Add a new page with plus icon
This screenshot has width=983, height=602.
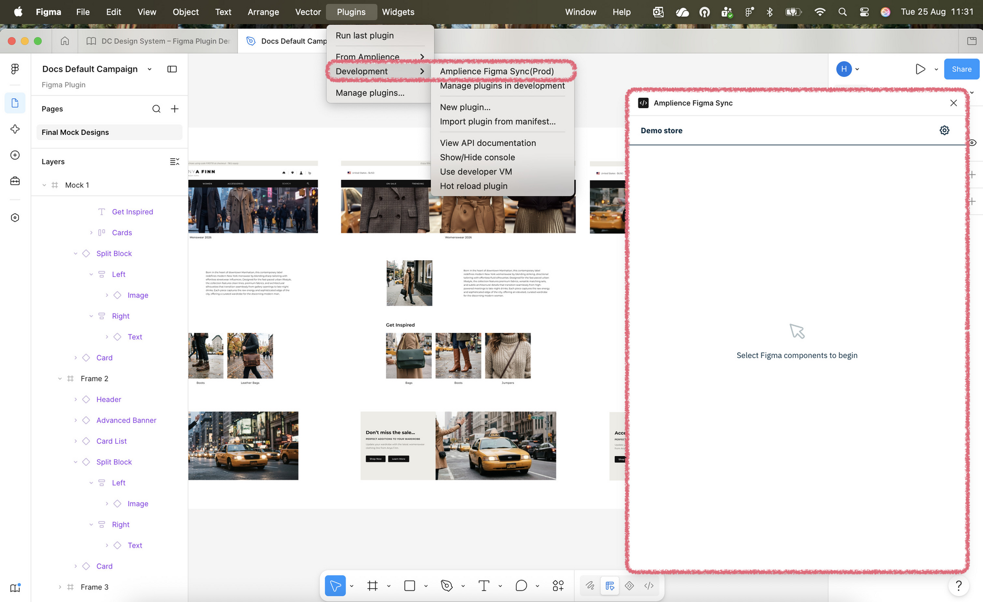(x=175, y=109)
